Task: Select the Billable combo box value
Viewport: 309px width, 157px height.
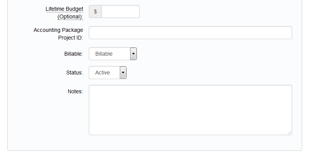Action: pos(110,54)
